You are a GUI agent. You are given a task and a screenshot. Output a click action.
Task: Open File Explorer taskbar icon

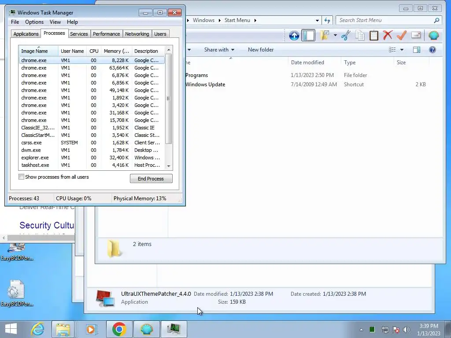pyautogui.click(x=63, y=329)
